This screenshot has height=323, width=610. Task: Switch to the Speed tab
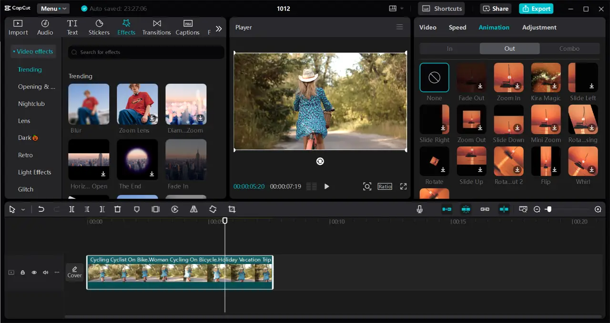(457, 27)
